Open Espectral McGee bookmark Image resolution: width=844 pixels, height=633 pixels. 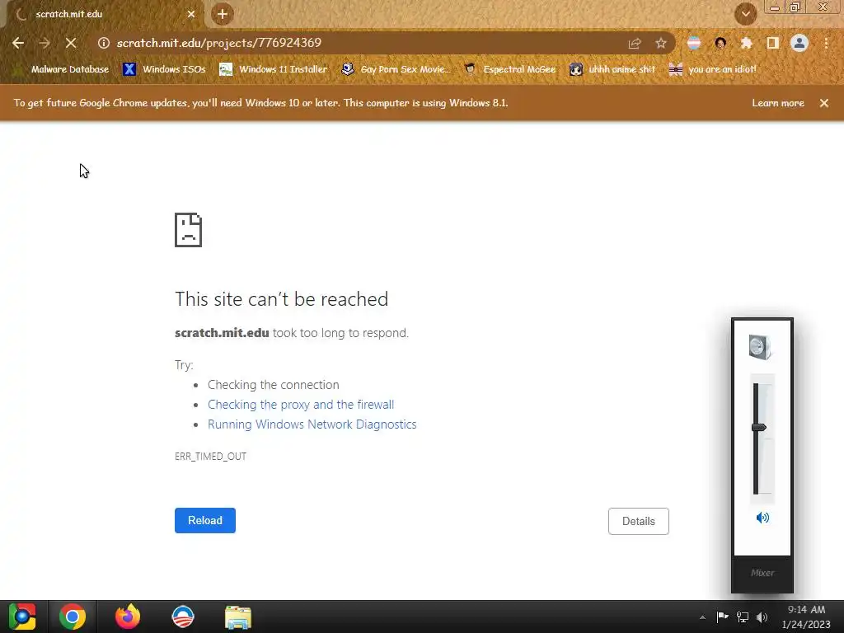(509, 69)
